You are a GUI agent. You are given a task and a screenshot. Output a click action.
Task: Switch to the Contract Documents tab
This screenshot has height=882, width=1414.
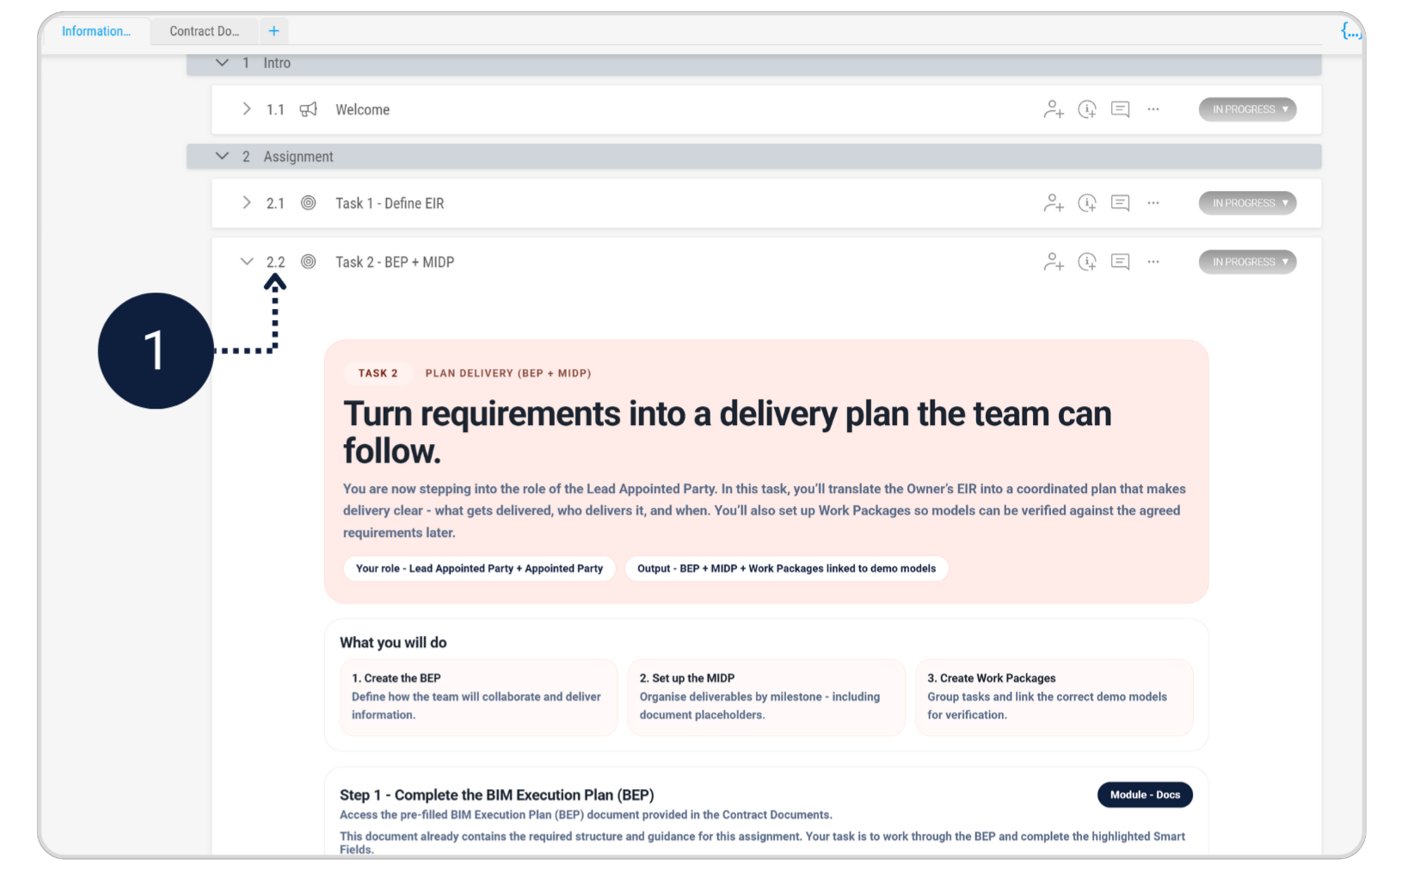205,31
